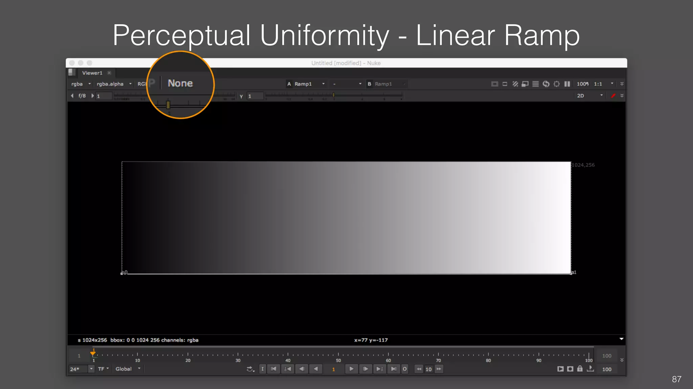Toggle the clipping warning icon
Screen dimensions: 693x389
point(494,84)
